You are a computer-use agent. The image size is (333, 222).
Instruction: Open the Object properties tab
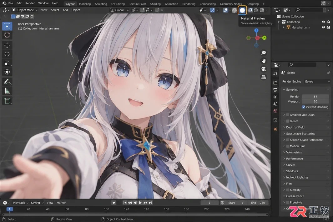coord(275,129)
